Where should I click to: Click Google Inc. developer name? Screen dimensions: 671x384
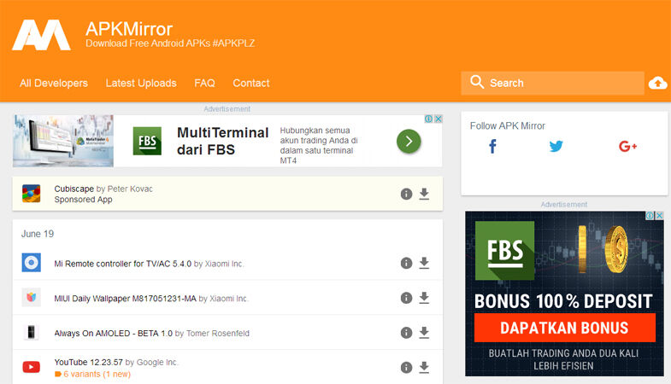click(x=157, y=362)
